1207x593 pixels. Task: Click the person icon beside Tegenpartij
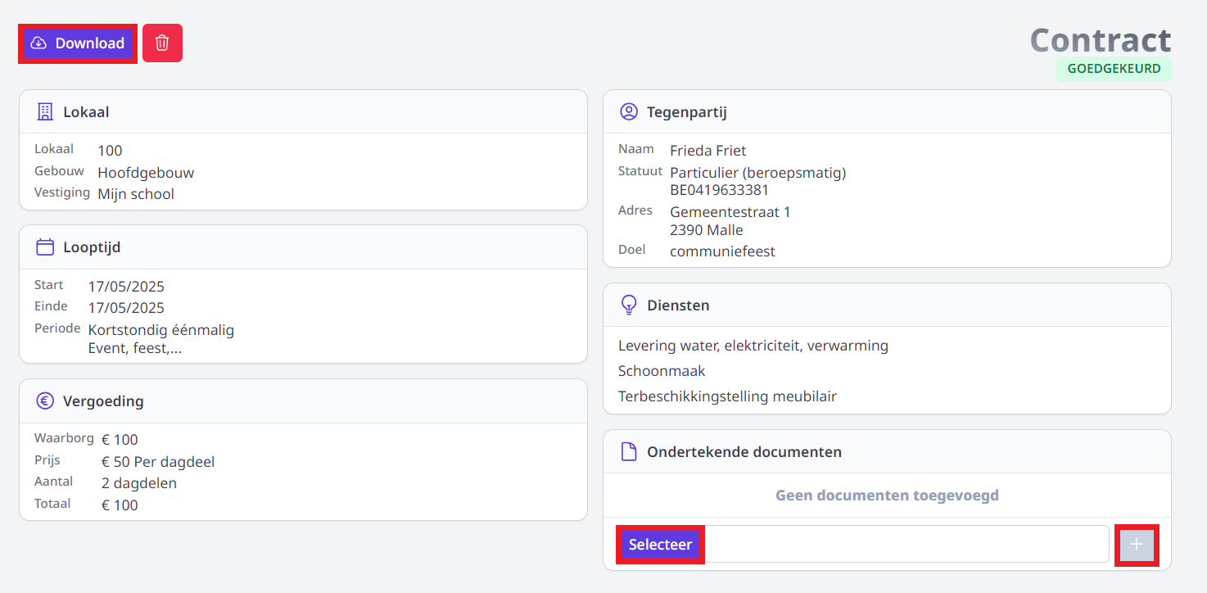629,112
